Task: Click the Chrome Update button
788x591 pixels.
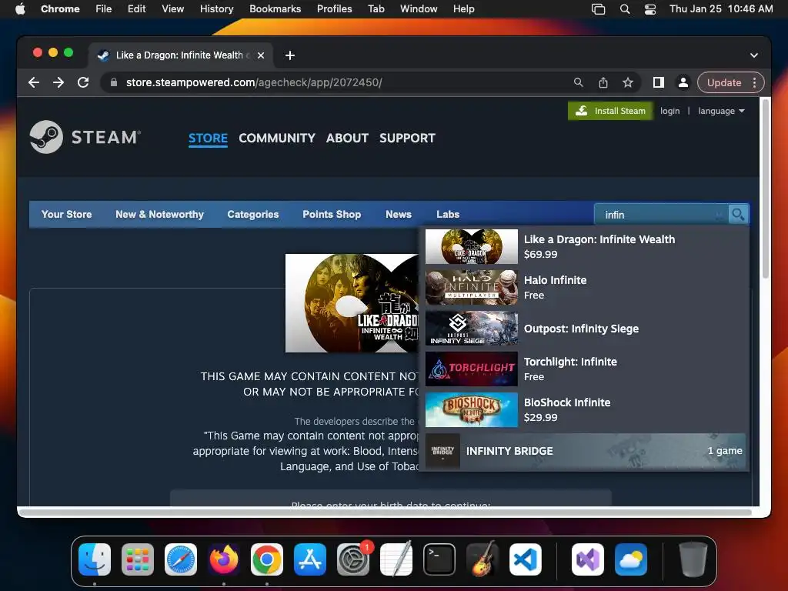Action: [x=724, y=82]
